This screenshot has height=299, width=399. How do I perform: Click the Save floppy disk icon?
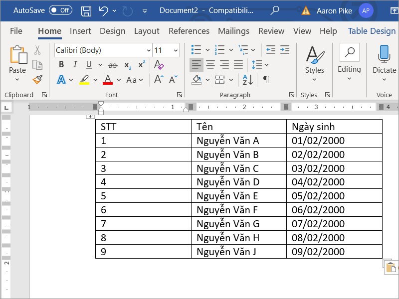tap(86, 11)
